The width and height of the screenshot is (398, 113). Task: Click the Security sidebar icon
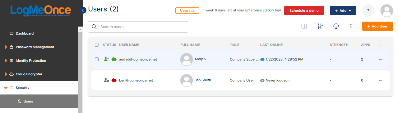[x=12, y=88]
